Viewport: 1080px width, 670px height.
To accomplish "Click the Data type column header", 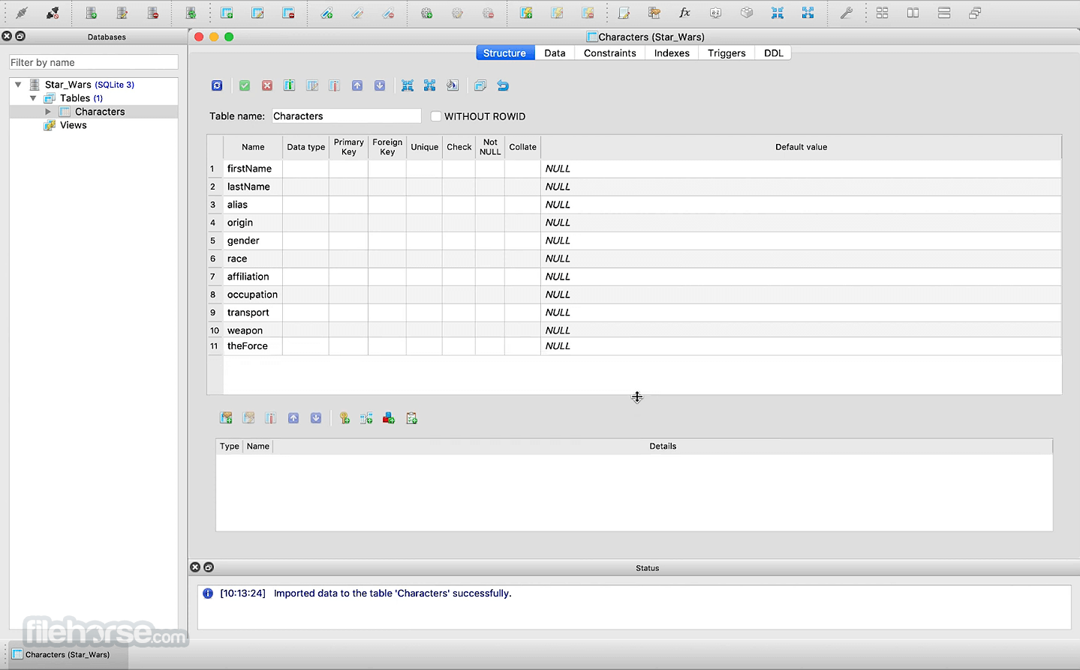I will point(305,147).
